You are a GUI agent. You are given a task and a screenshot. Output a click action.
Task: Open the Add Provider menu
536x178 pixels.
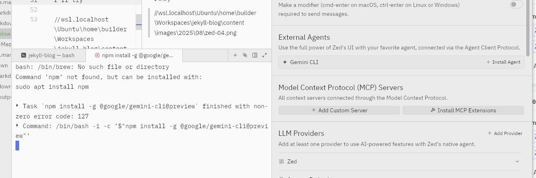505,133
